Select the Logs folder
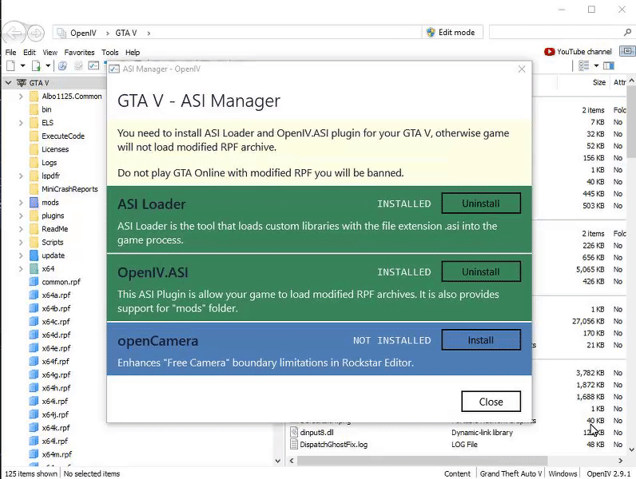This screenshot has height=479, width=636. [x=49, y=163]
